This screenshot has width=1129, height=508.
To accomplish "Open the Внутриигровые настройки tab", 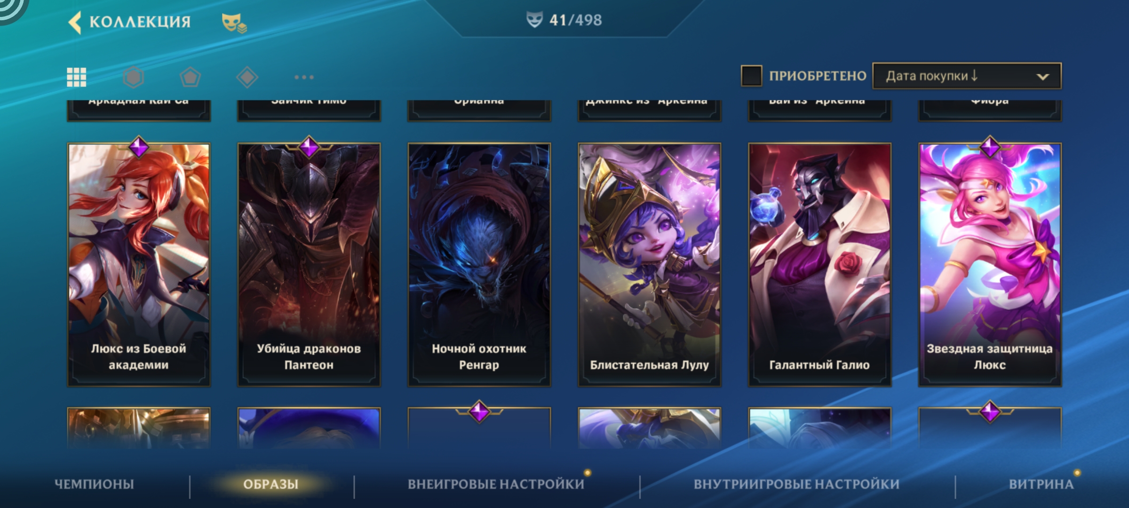I will tap(796, 484).
